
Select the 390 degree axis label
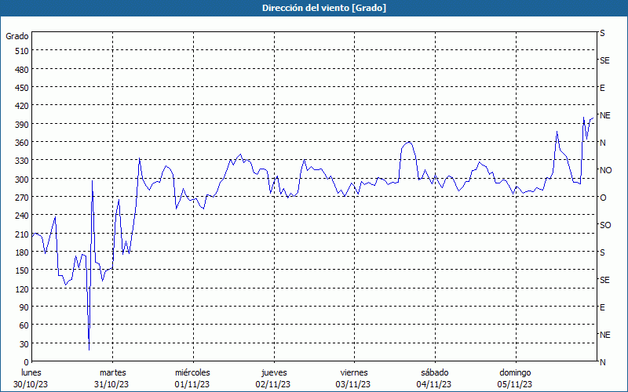22,125
